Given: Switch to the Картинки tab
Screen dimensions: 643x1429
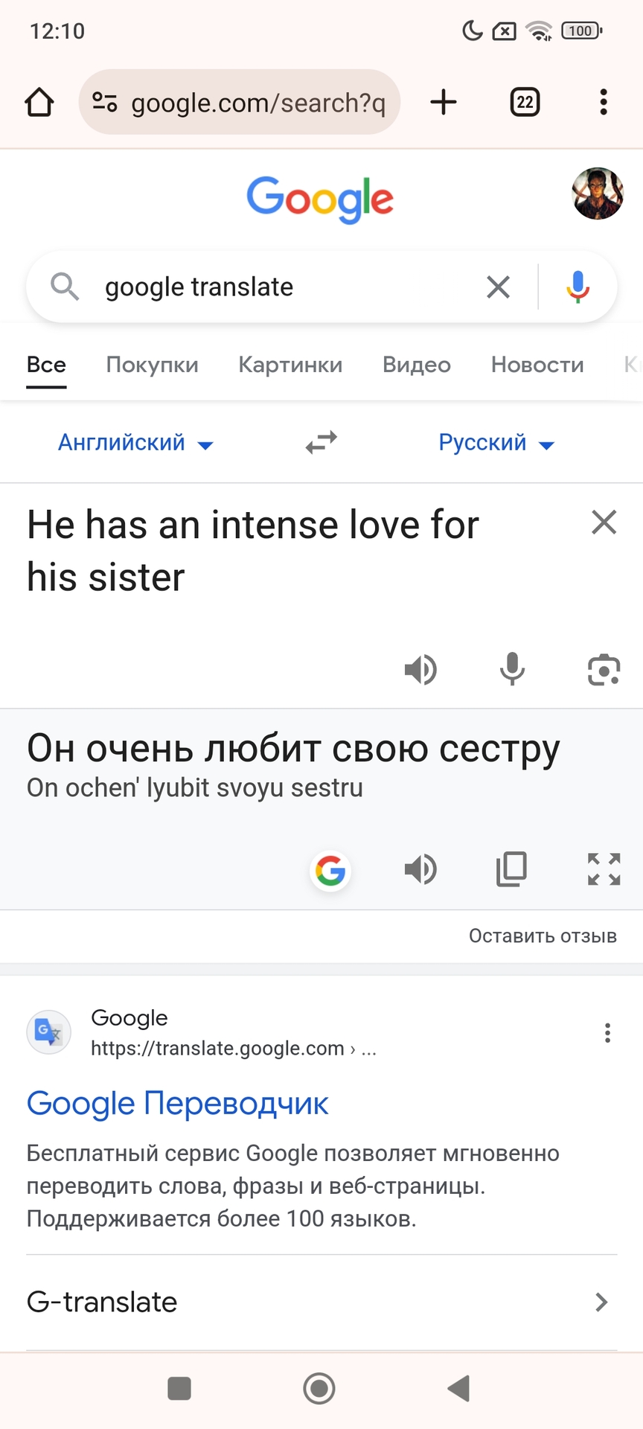Looking at the screenshot, I should [x=290, y=365].
